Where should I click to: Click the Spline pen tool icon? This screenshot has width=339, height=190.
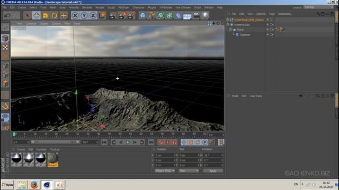[x=151, y=15]
